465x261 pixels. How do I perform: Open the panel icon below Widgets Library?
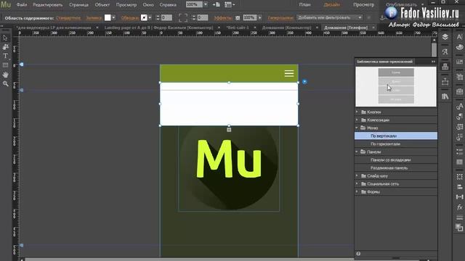point(445,81)
